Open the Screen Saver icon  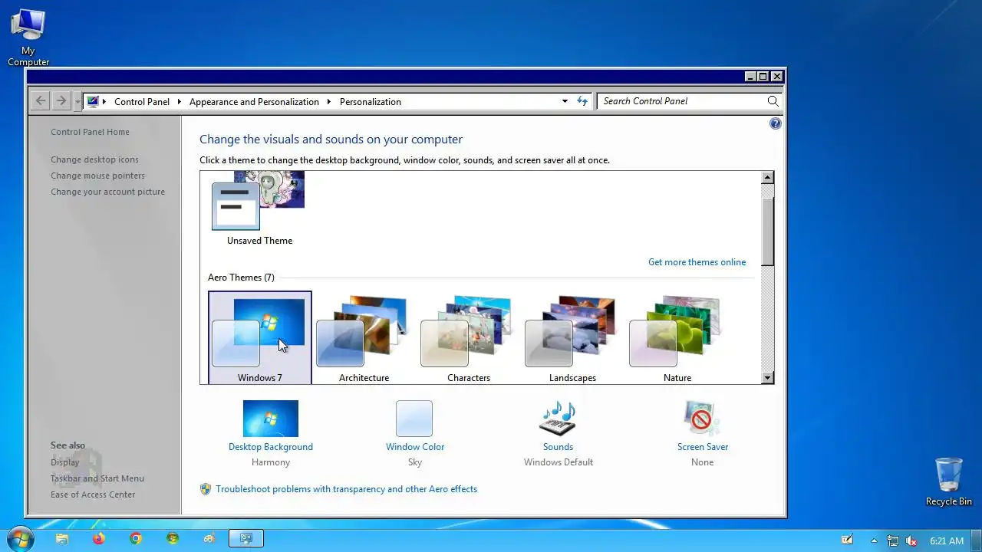(702, 419)
